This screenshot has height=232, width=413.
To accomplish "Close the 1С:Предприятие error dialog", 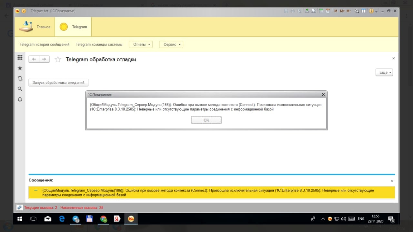I will tap(323, 95).
